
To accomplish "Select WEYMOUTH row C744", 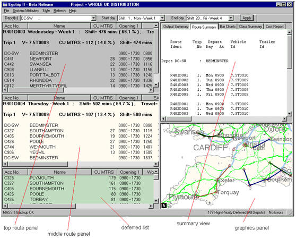I will point(81,147).
